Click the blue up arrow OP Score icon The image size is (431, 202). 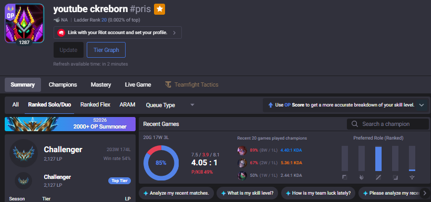click(x=271, y=105)
